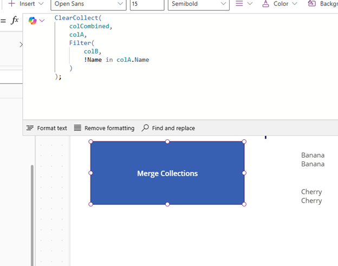Click the top-center resize handle of the button
Image resolution: width=338 pixels, height=266 pixels.
[x=167, y=141]
